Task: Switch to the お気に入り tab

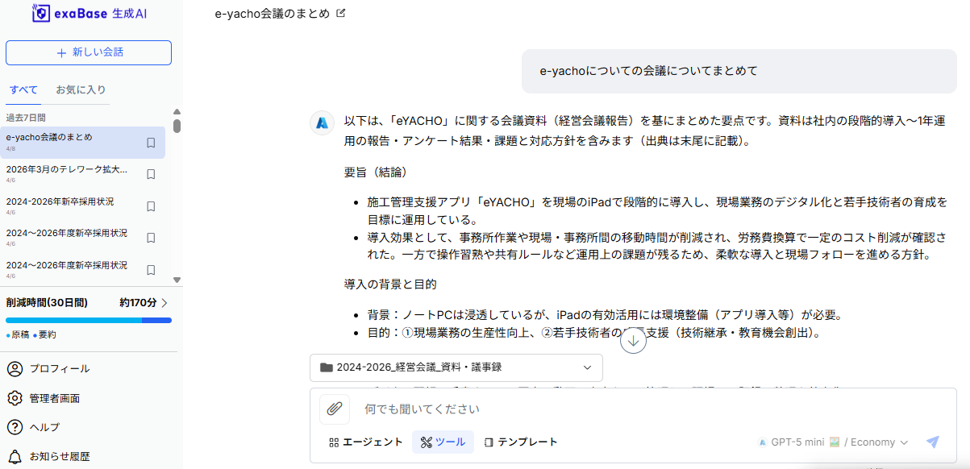Action: (81, 89)
